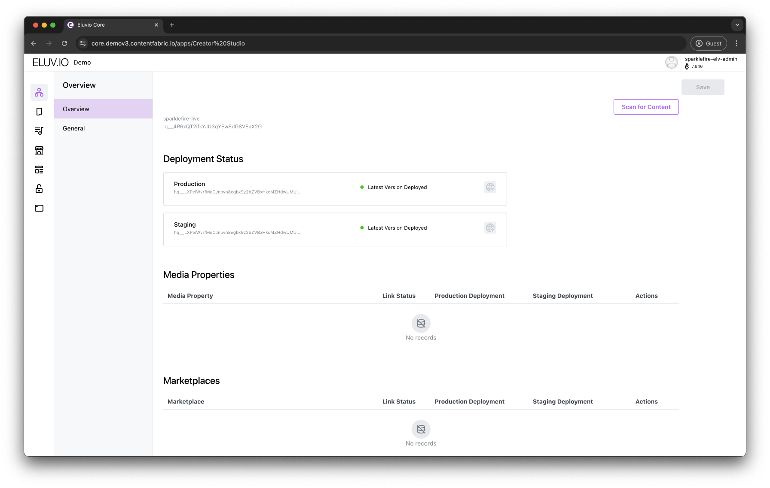Open the marketplace storefront sidebar icon
The height and width of the screenshot is (488, 770).
point(39,150)
